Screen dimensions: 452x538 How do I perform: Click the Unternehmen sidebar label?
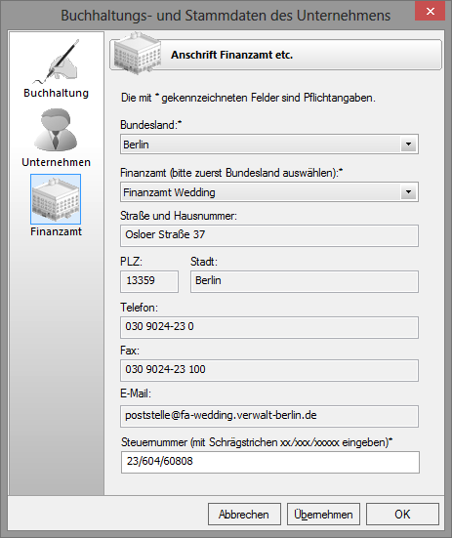point(56,162)
